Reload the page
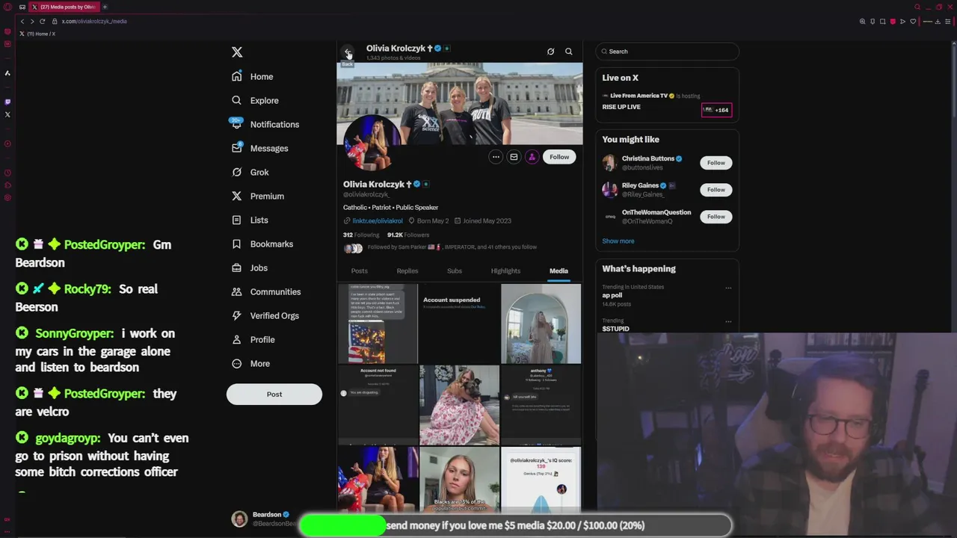 tap(43, 21)
